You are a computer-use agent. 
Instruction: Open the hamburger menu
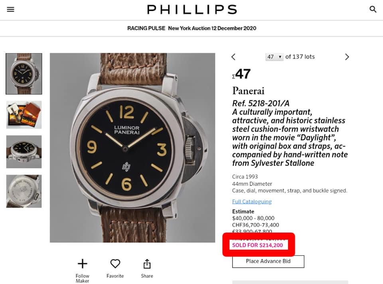click(x=11, y=9)
